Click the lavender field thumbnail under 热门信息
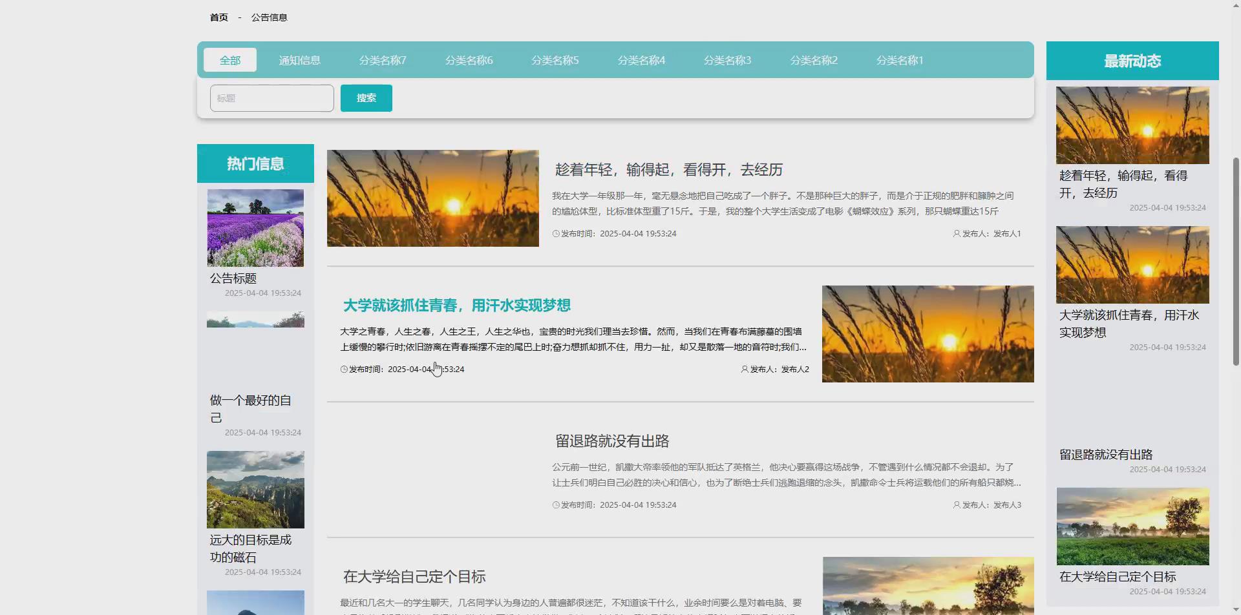1241x615 pixels. [255, 227]
